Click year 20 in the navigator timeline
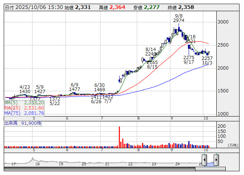244x175 pixels. pos(84,164)
